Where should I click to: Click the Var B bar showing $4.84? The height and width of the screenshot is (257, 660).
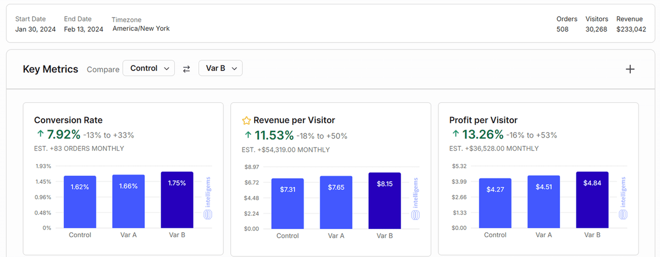point(592,201)
